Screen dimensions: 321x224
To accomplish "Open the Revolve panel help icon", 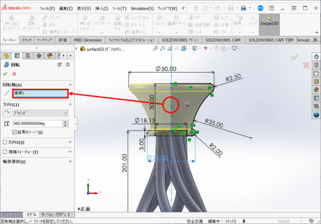I will tap(67, 65).
